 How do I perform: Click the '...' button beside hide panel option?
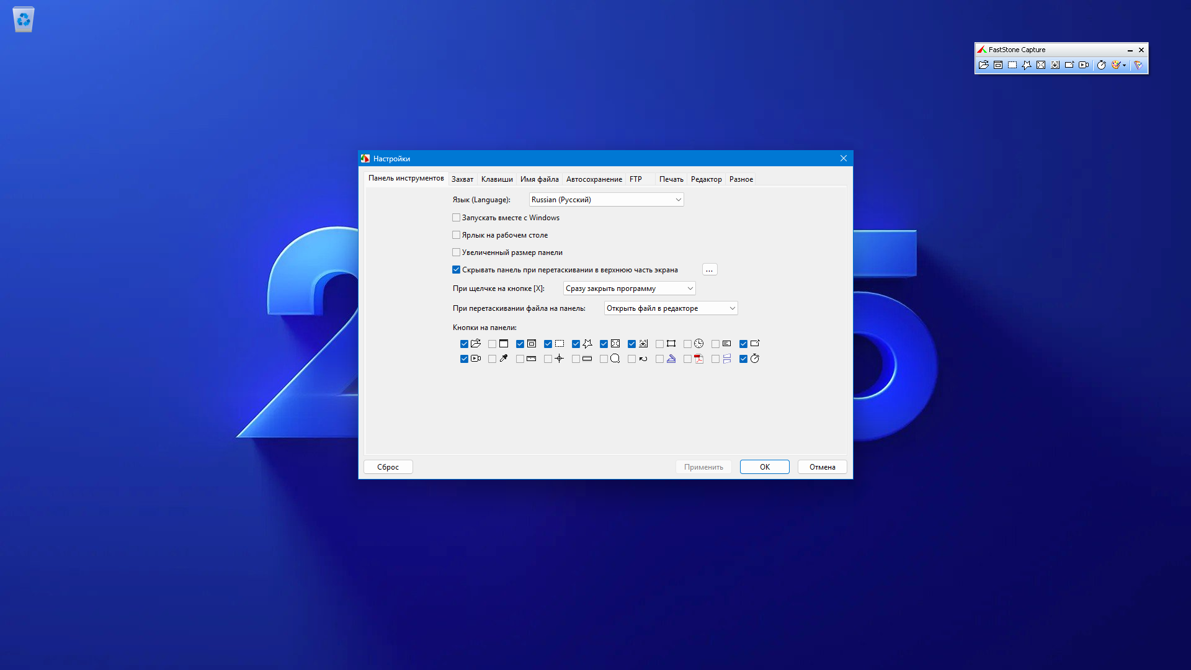[709, 270]
